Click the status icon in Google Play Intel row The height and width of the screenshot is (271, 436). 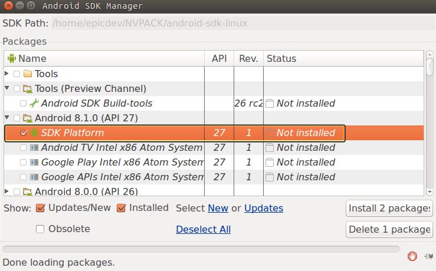(270, 163)
